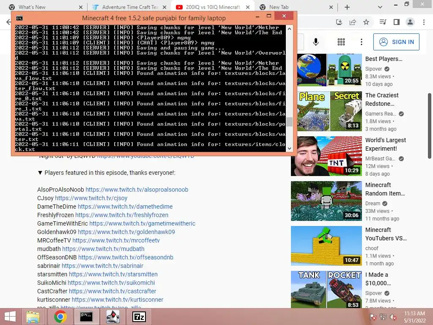433x325 pixels.
Task: Toggle Chrome side panel icon
Action: [396, 22]
